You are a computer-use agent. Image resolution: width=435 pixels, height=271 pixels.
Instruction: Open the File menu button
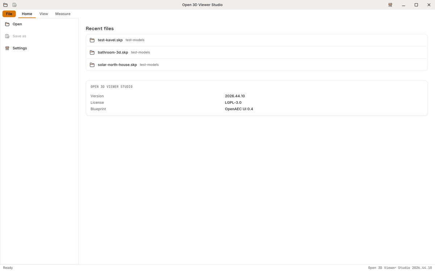[x=9, y=14]
